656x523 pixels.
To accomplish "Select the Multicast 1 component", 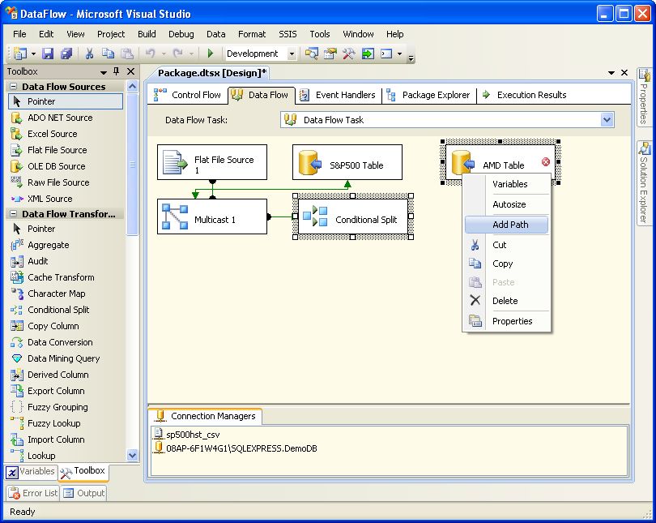I will pyautogui.click(x=212, y=216).
